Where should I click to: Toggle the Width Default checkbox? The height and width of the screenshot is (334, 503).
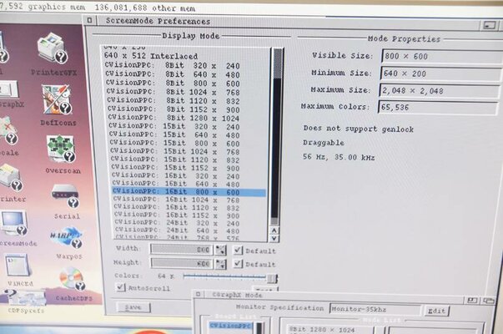pos(239,250)
